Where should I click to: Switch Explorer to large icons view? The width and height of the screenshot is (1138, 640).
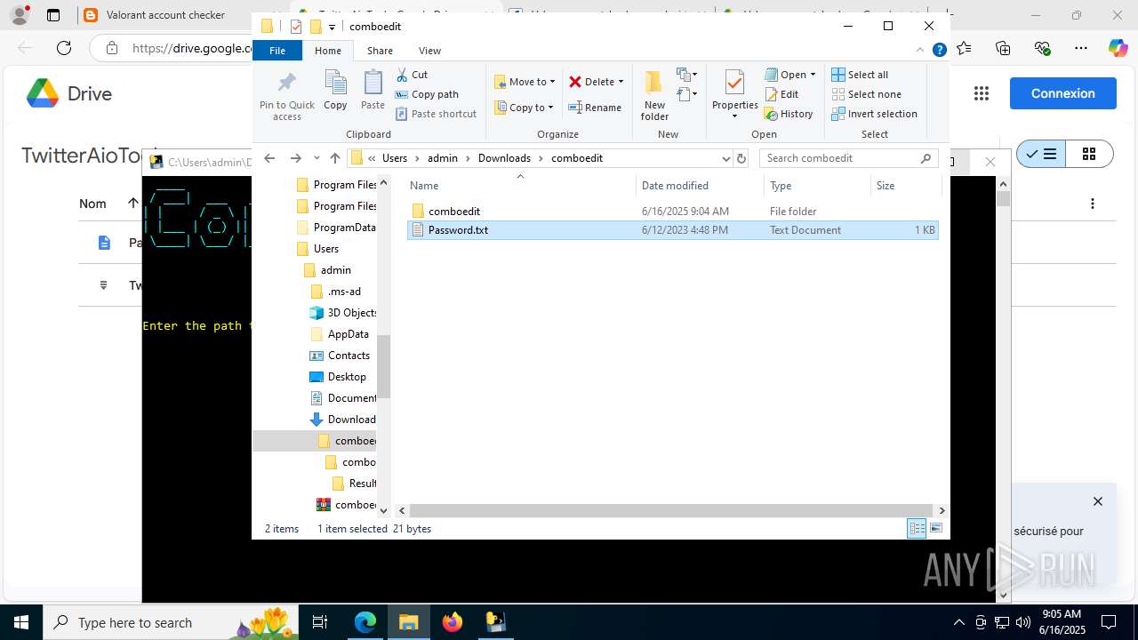(x=935, y=529)
